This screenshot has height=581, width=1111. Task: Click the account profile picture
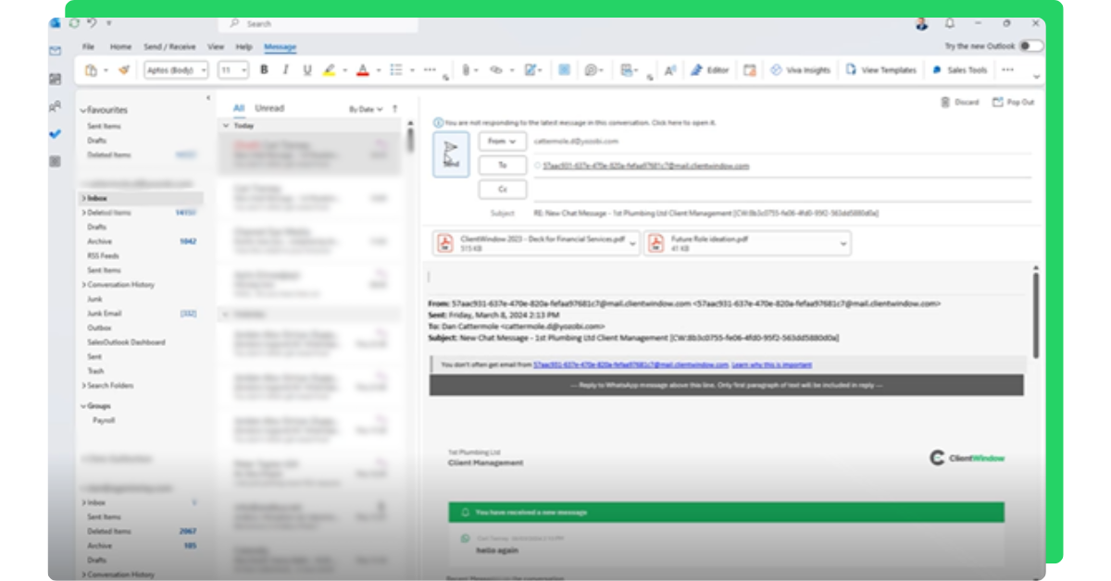[921, 23]
